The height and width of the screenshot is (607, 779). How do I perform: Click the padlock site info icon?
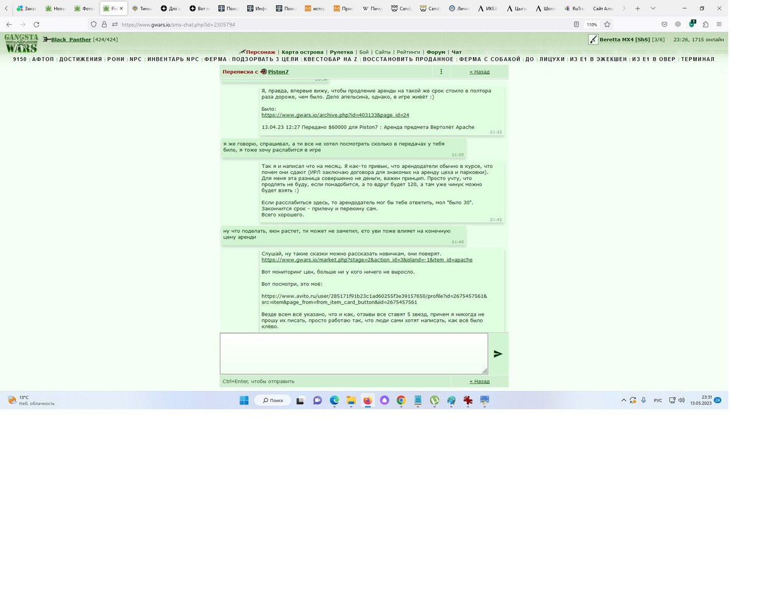click(x=104, y=24)
